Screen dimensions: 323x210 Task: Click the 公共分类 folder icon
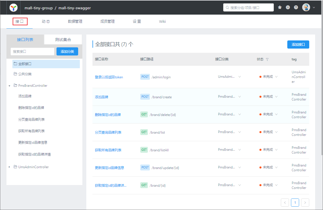(15, 74)
